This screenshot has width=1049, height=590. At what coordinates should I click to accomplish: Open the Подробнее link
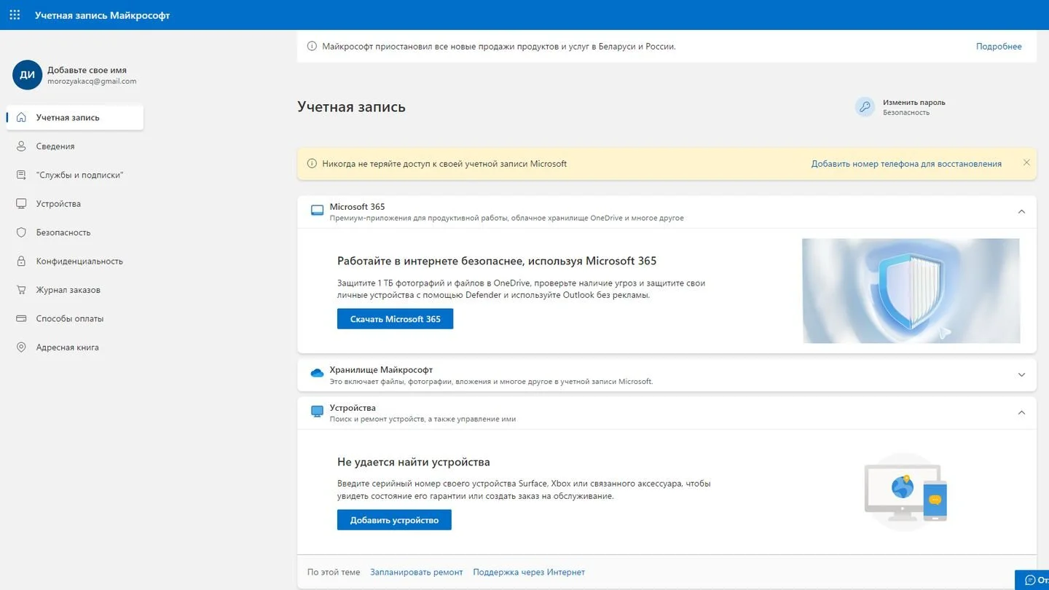click(x=999, y=46)
